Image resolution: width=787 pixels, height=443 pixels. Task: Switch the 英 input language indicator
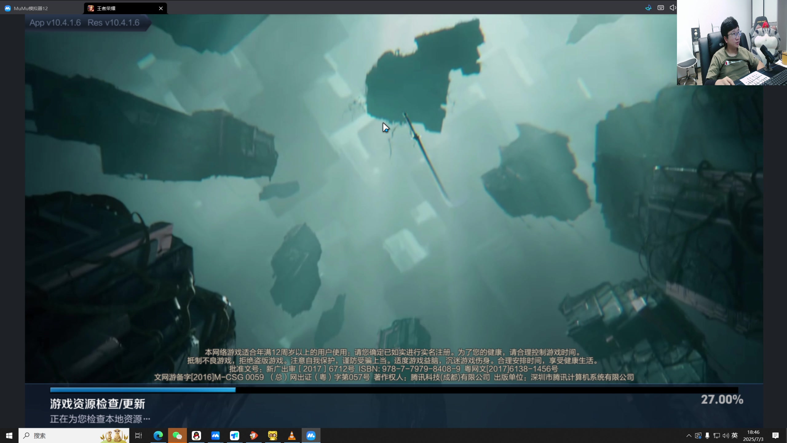coord(735,435)
